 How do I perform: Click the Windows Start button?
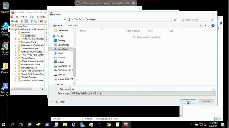(4, 124)
